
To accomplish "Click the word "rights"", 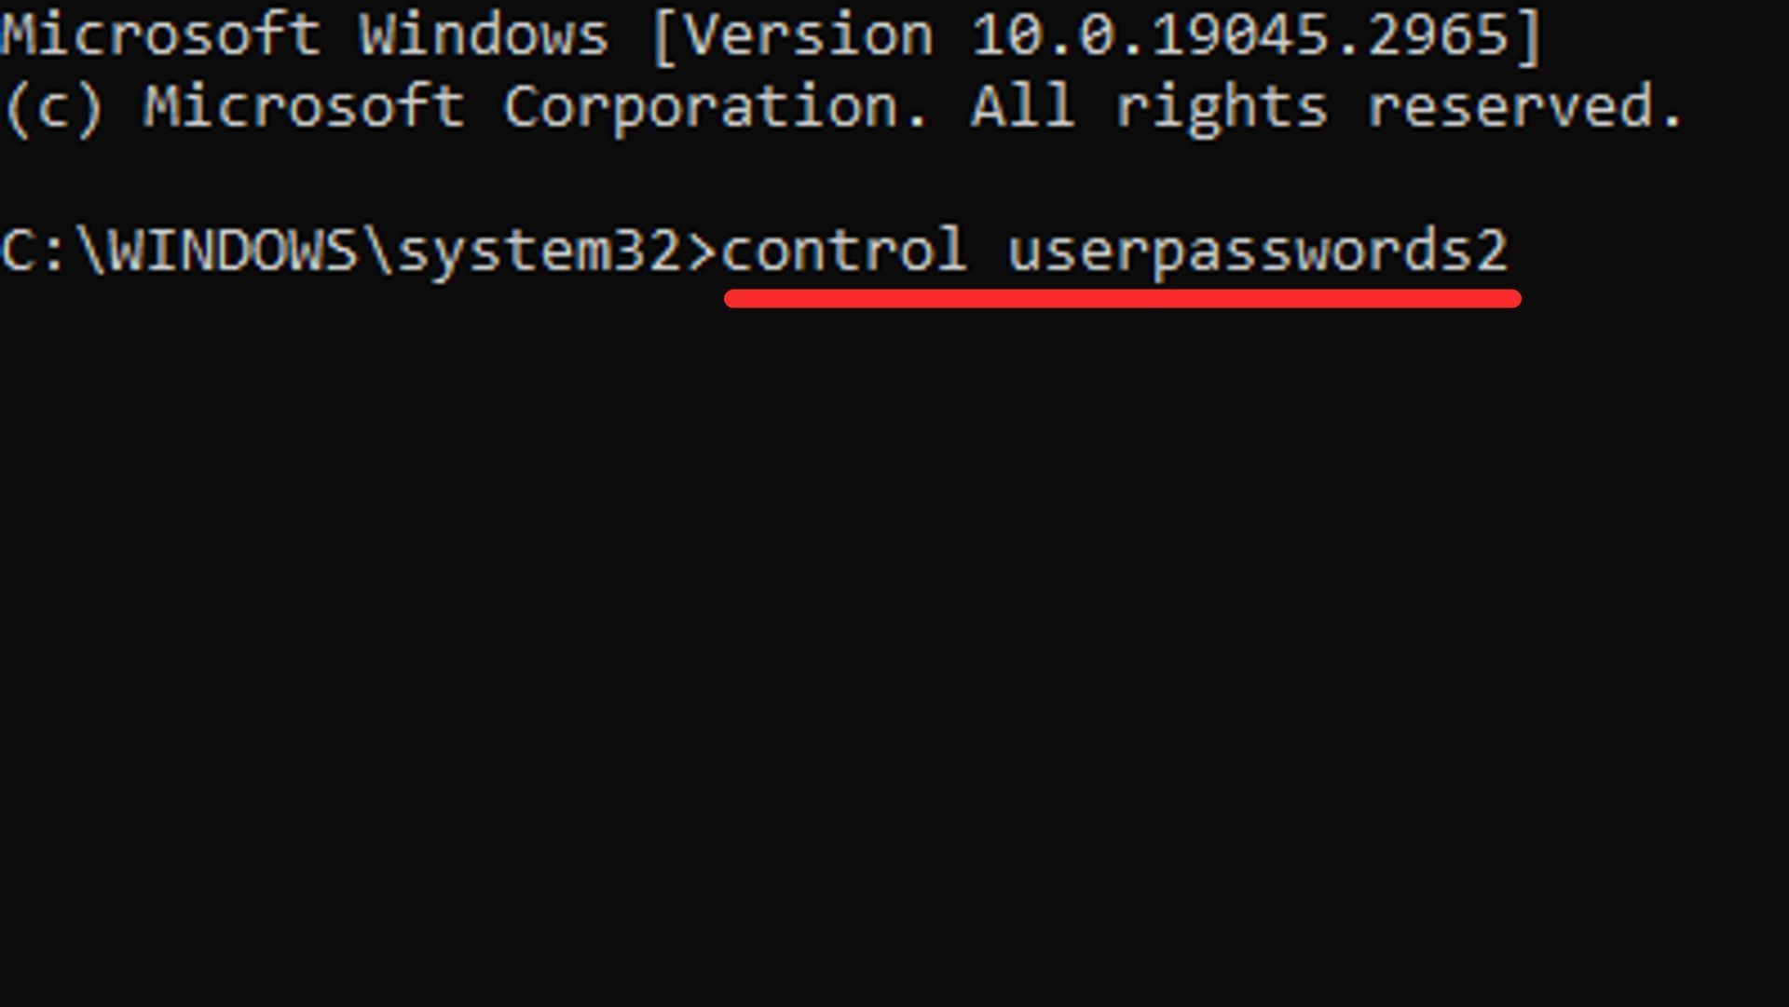I will (1221, 107).
